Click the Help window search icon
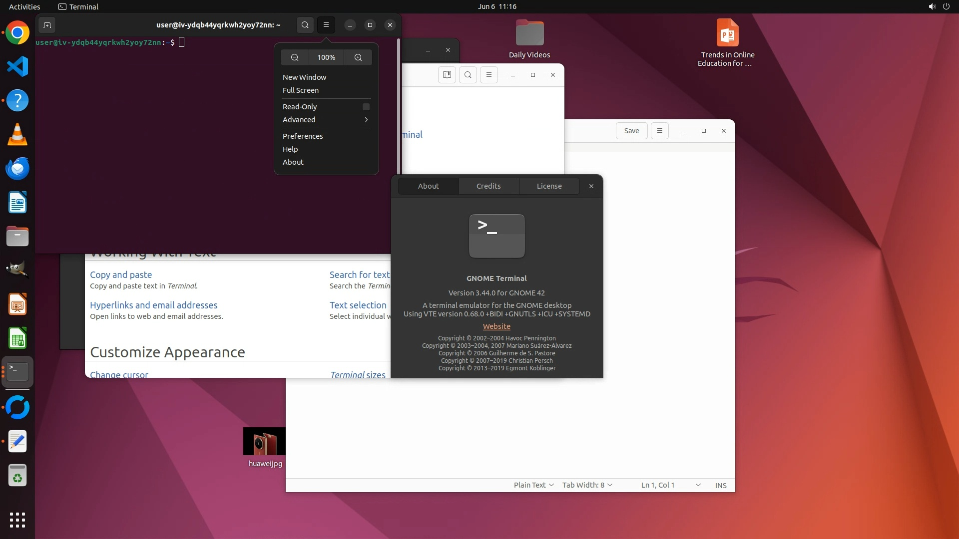 pos(468,75)
